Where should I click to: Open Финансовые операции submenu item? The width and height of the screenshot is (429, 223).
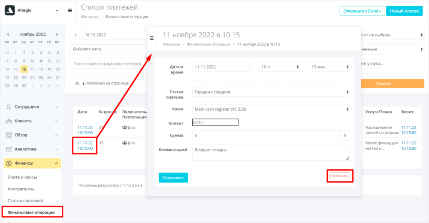pos(31,213)
